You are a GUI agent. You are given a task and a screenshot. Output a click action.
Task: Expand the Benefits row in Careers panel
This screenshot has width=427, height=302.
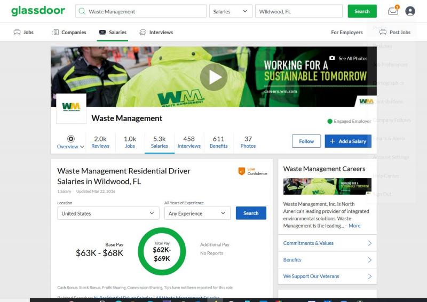327,260
